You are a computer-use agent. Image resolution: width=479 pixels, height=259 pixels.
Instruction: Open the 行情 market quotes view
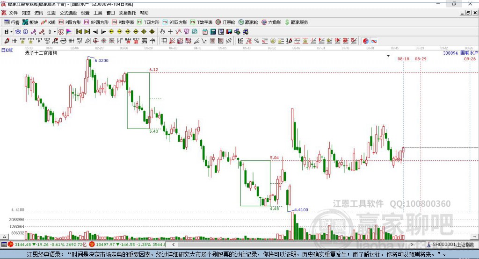tap(12, 22)
